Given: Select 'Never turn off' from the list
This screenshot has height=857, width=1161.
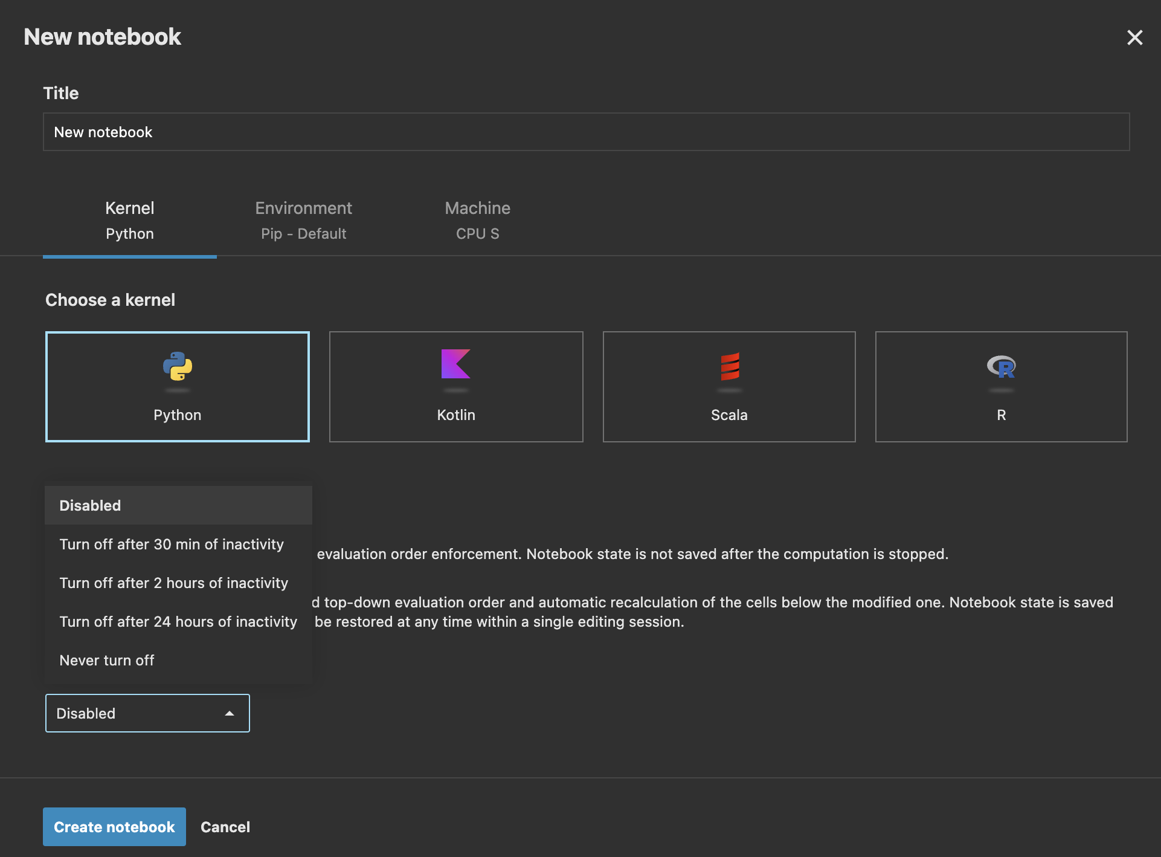Looking at the screenshot, I should click(x=106, y=660).
